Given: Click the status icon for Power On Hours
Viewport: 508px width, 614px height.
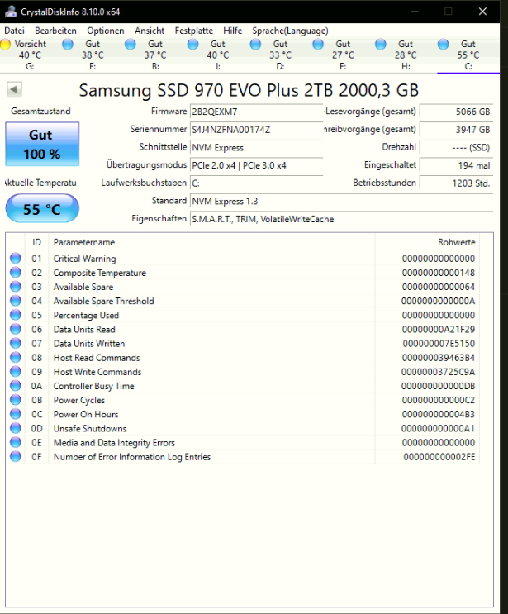Looking at the screenshot, I should point(15,414).
